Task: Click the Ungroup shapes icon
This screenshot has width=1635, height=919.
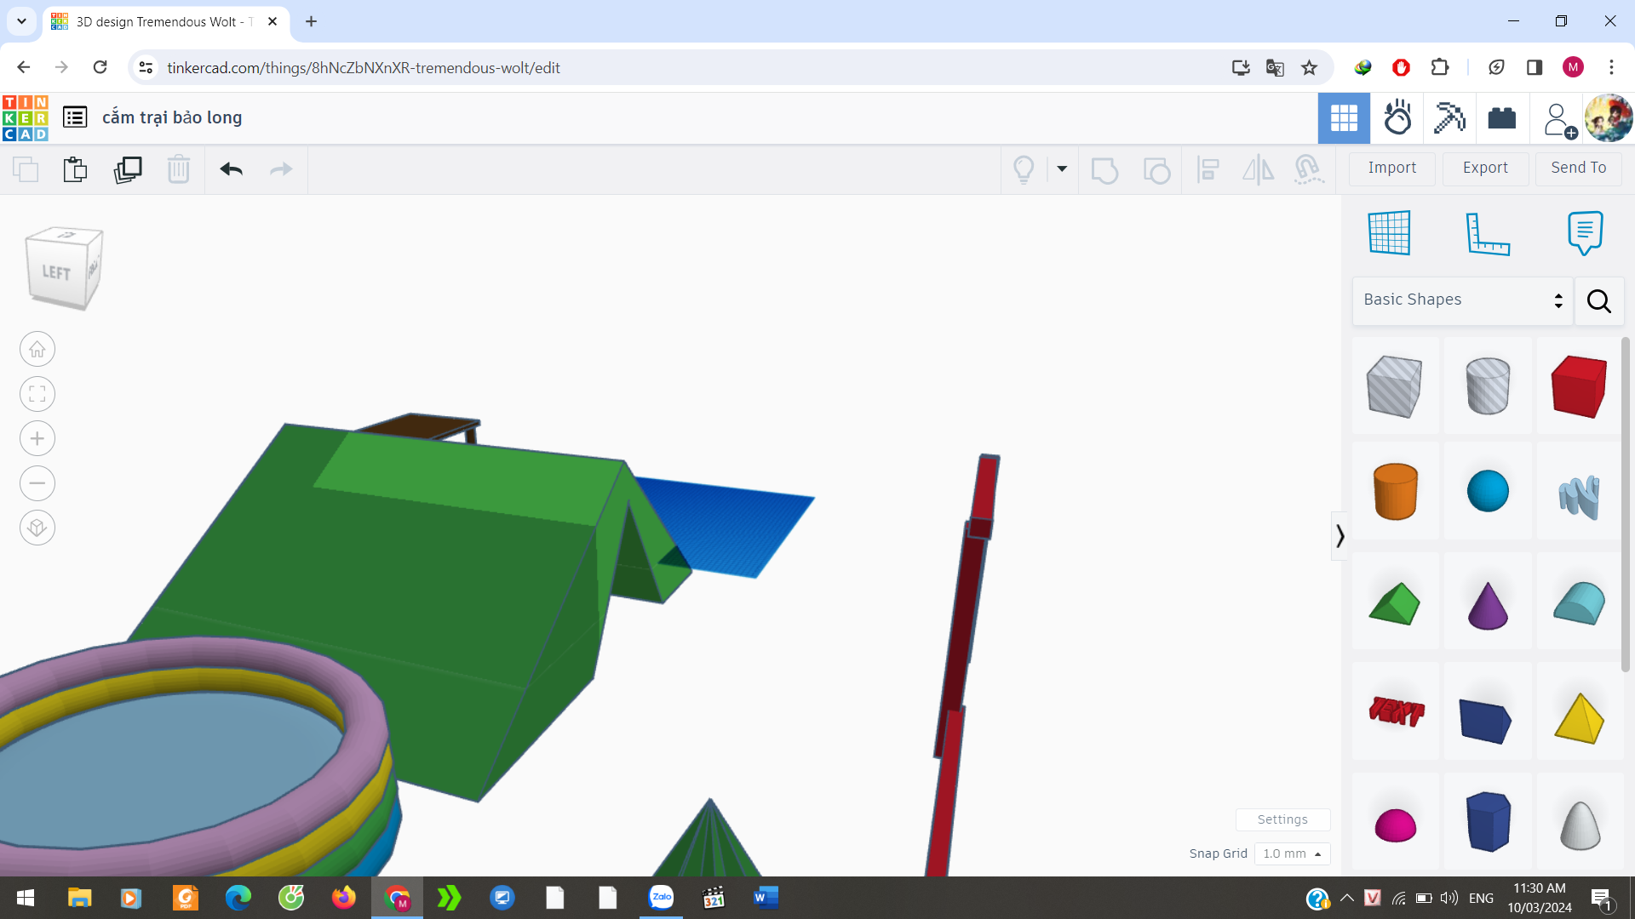Action: coord(1156,169)
